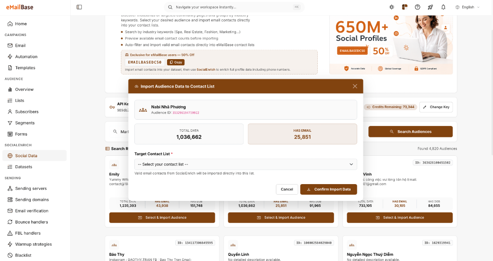Image resolution: width=493 pixels, height=261 pixels.
Task: Open Lists in sidebar
Action: 35,100
